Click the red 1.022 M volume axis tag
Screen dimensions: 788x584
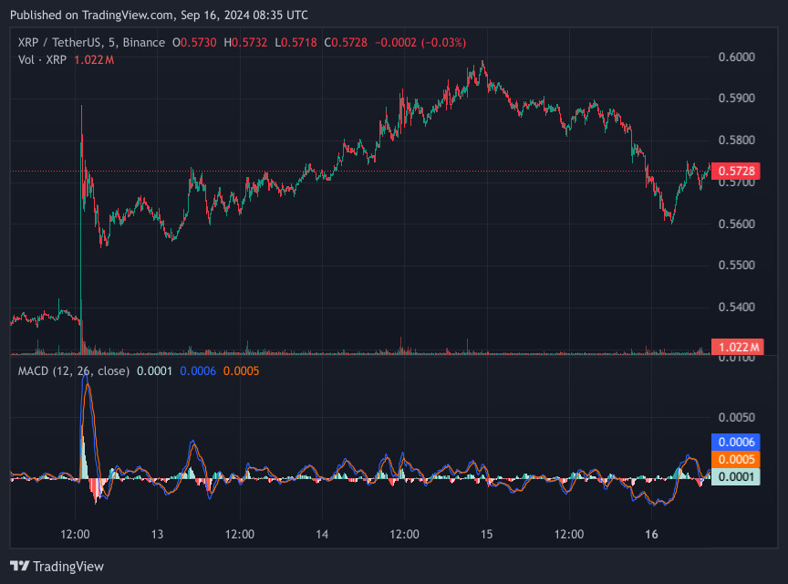(738, 347)
